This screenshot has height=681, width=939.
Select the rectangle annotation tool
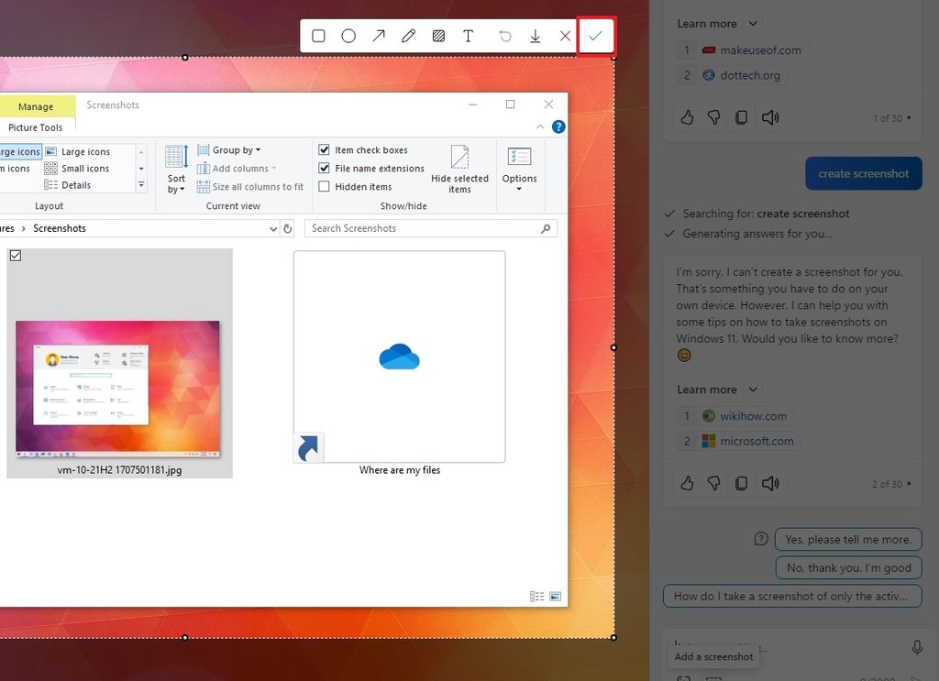[318, 36]
